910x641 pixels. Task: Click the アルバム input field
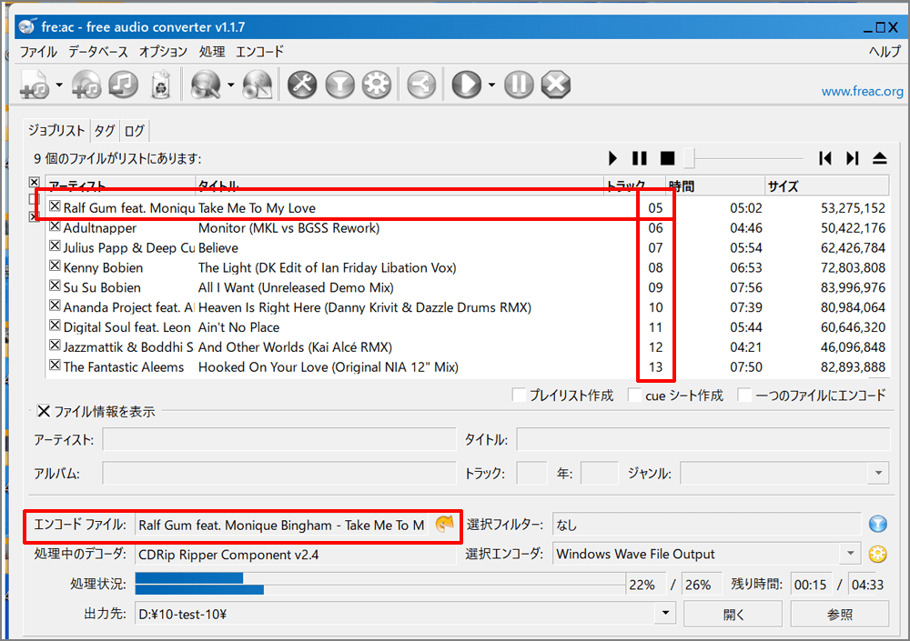[279, 474]
